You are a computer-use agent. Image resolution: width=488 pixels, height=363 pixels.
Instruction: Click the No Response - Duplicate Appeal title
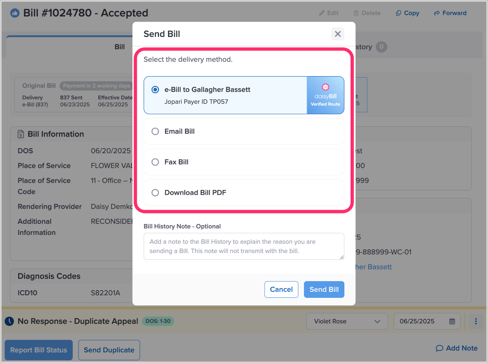(78, 321)
